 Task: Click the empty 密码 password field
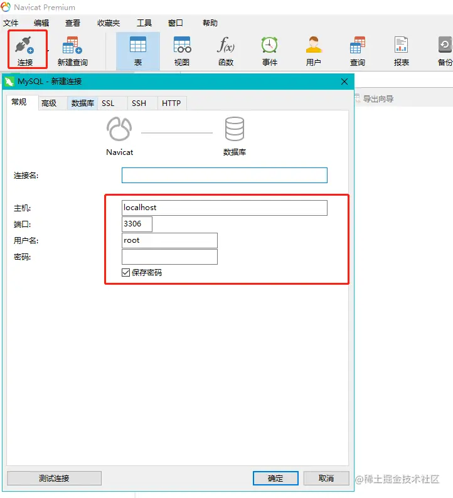click(169, 257)
